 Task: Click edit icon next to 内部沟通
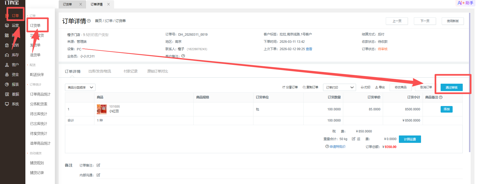pyautogui.click(x=98, y=175)
